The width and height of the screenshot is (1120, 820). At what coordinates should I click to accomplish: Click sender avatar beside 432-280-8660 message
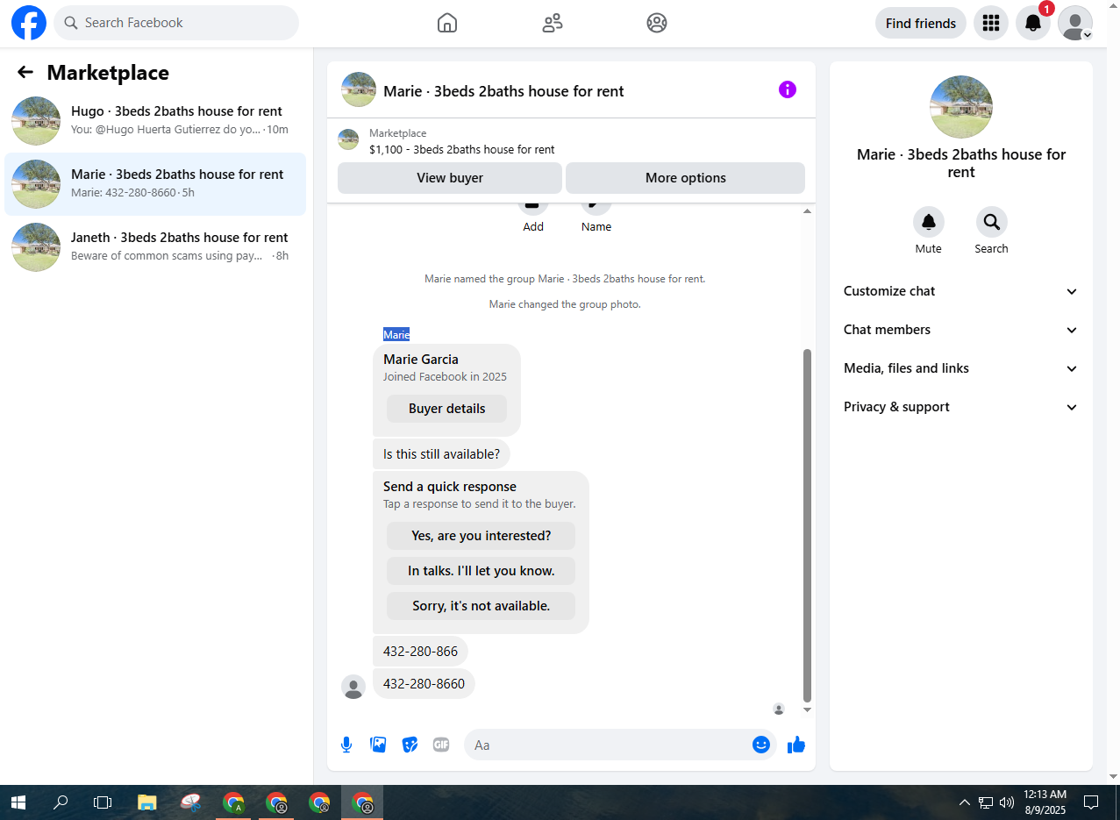(x=353, y=687)
